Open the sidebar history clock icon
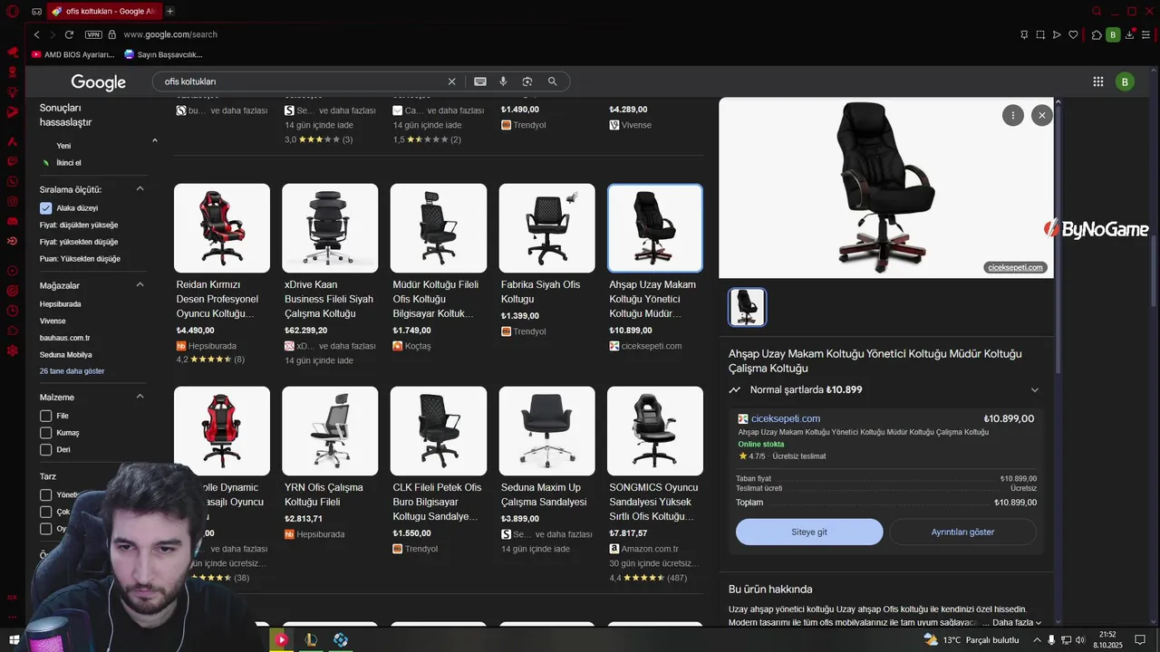1160x652 pixels. point(13,311)
